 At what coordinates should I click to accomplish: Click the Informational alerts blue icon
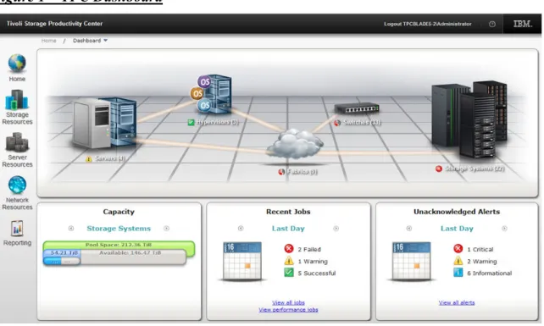[458, 273]
